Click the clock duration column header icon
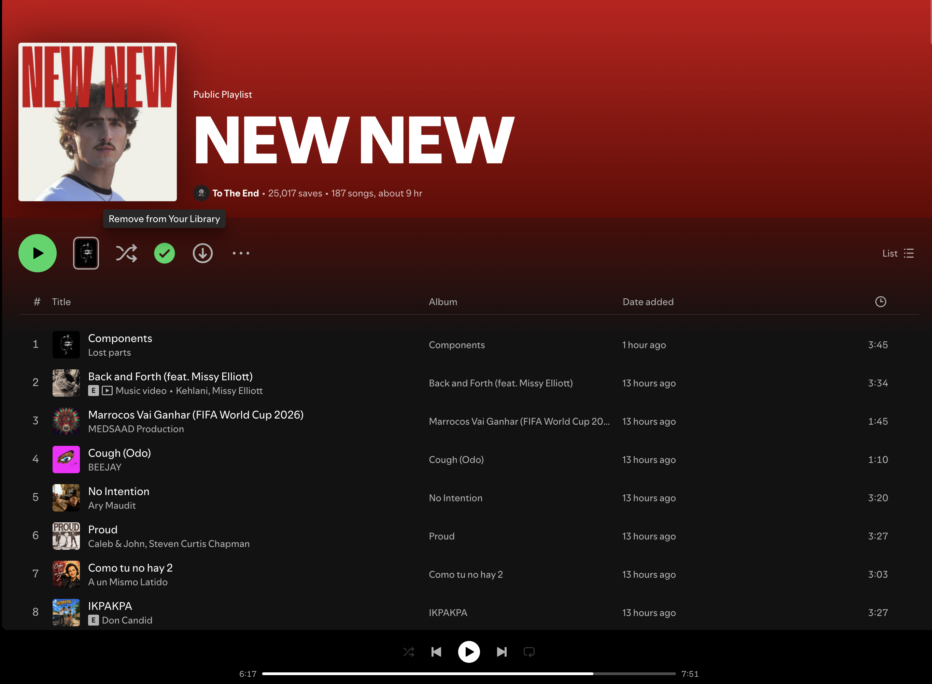The image size is (932, 684). 880,301
